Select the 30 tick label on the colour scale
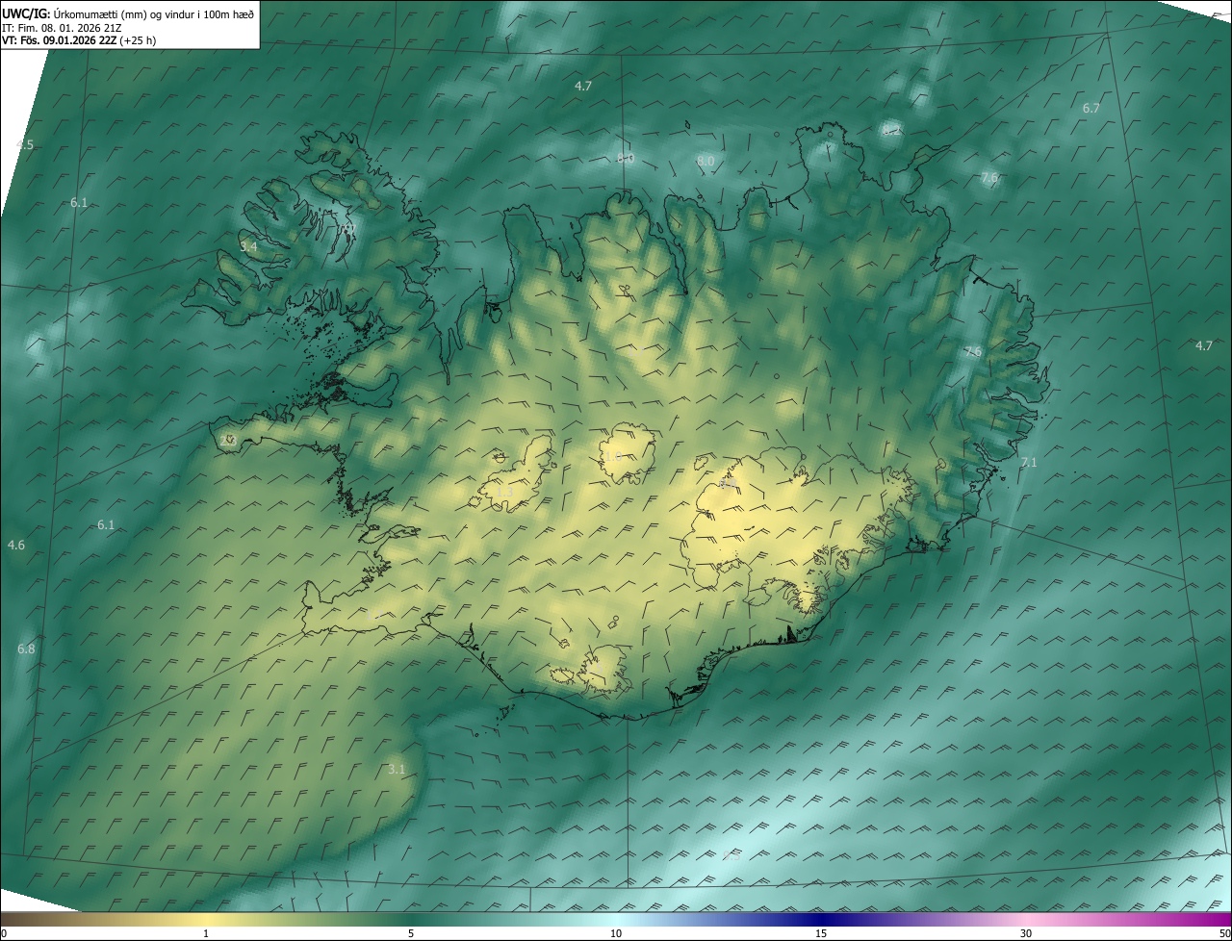 point(1026,934)
